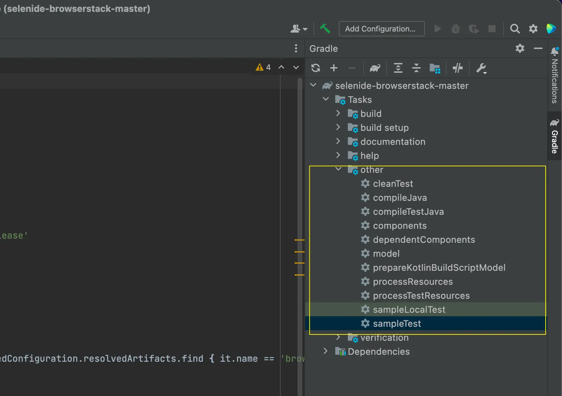Click the Collapse All icon in Gradle toolbar
The height and width of the screenshot is (396, 562).
pos(416,68)
